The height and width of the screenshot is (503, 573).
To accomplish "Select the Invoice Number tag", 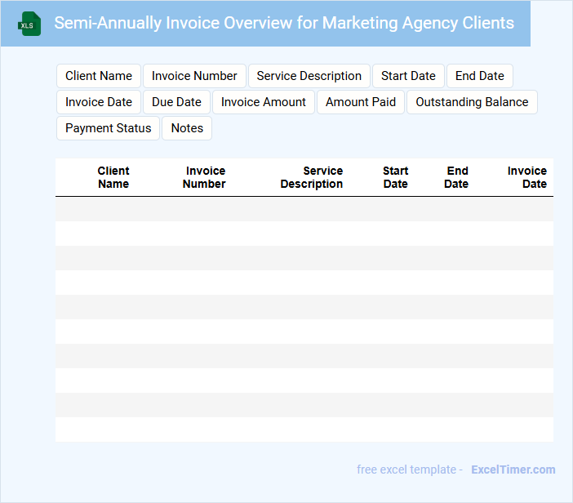I will point(194,76).
